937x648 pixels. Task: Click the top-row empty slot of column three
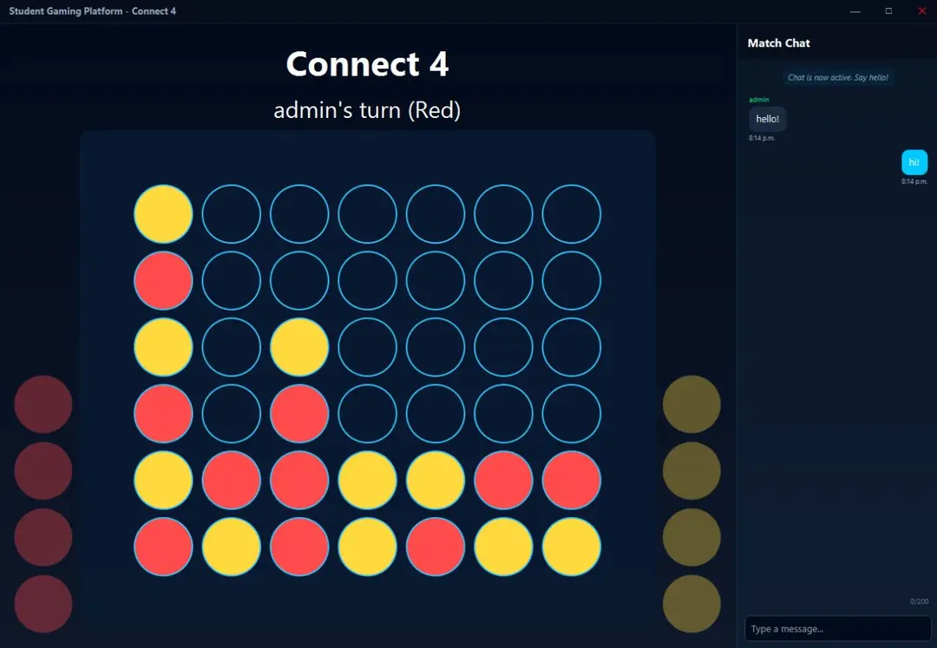299,213
